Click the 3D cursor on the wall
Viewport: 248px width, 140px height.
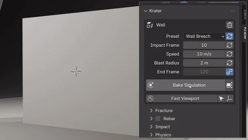(x=76, y=71)
